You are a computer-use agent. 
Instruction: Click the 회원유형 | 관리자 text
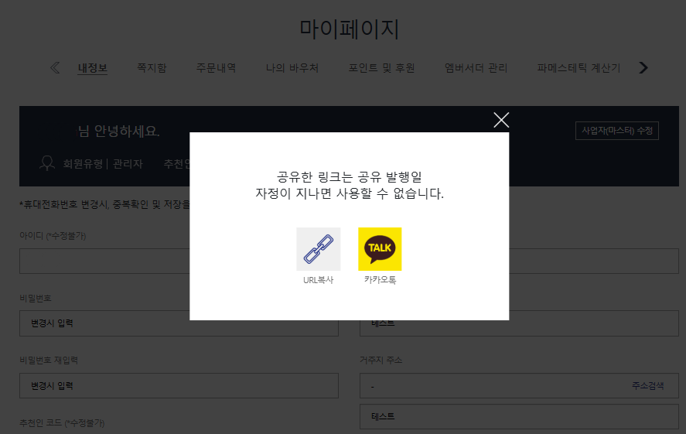[x=103, y=164]
